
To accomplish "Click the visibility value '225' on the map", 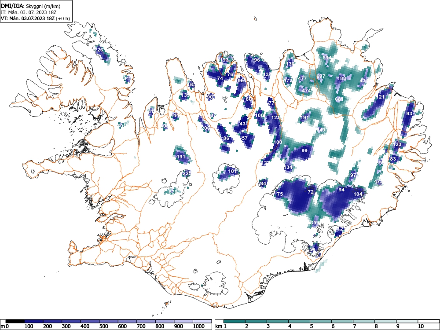I will pos(187,173).
